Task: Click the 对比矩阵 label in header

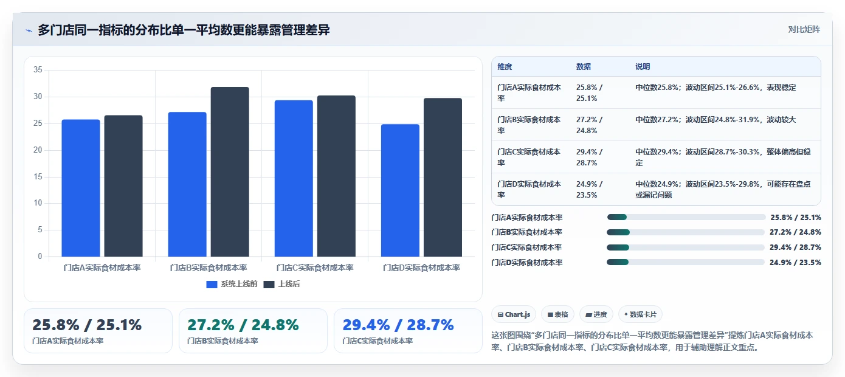Action: point(804,29)
